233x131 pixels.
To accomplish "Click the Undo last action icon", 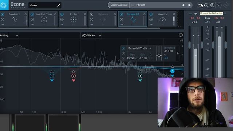I will click(x=200, y=5).
